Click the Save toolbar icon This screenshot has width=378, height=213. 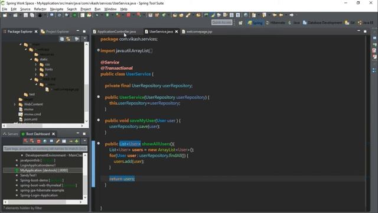[26, 15]
